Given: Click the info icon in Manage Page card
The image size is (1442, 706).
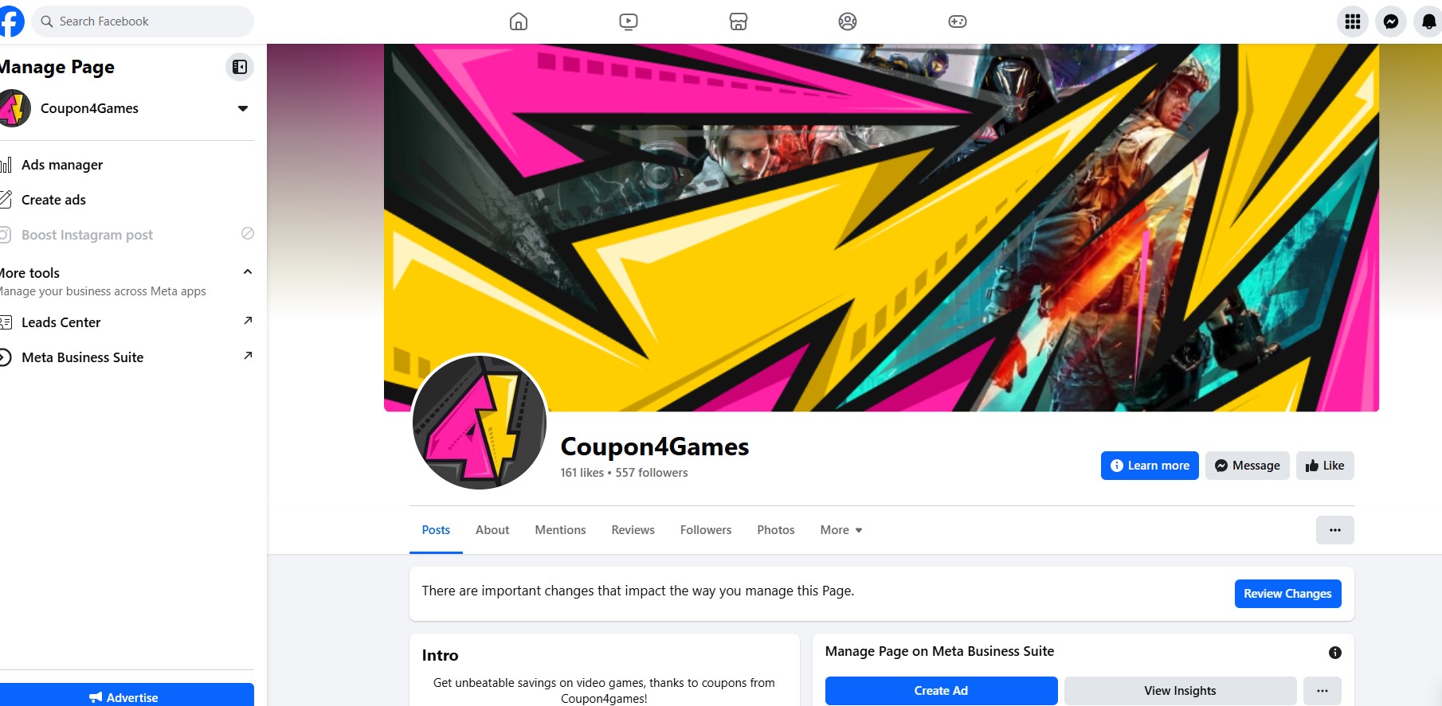Looking at the screenshot, I should [x=1335, y=653].
